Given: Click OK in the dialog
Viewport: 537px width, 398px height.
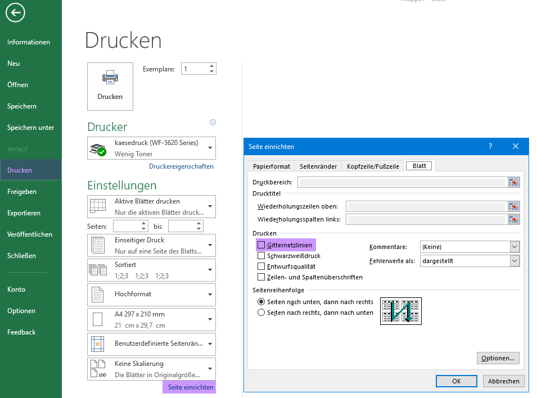Looking at the screenshot, I should [456, 381].
